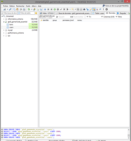Click the Filtre de table input field
131x141 pixels.
(x=26, y=13)
